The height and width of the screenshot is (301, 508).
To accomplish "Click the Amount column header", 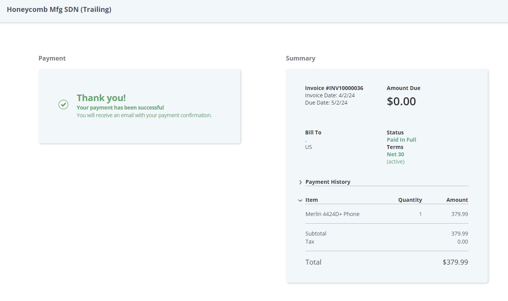I will click(457, 200).
